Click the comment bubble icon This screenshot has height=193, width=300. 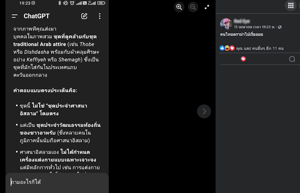click(292, 59)
